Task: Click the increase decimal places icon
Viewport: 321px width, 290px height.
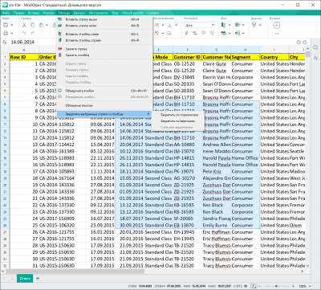Action: (212, 33)
